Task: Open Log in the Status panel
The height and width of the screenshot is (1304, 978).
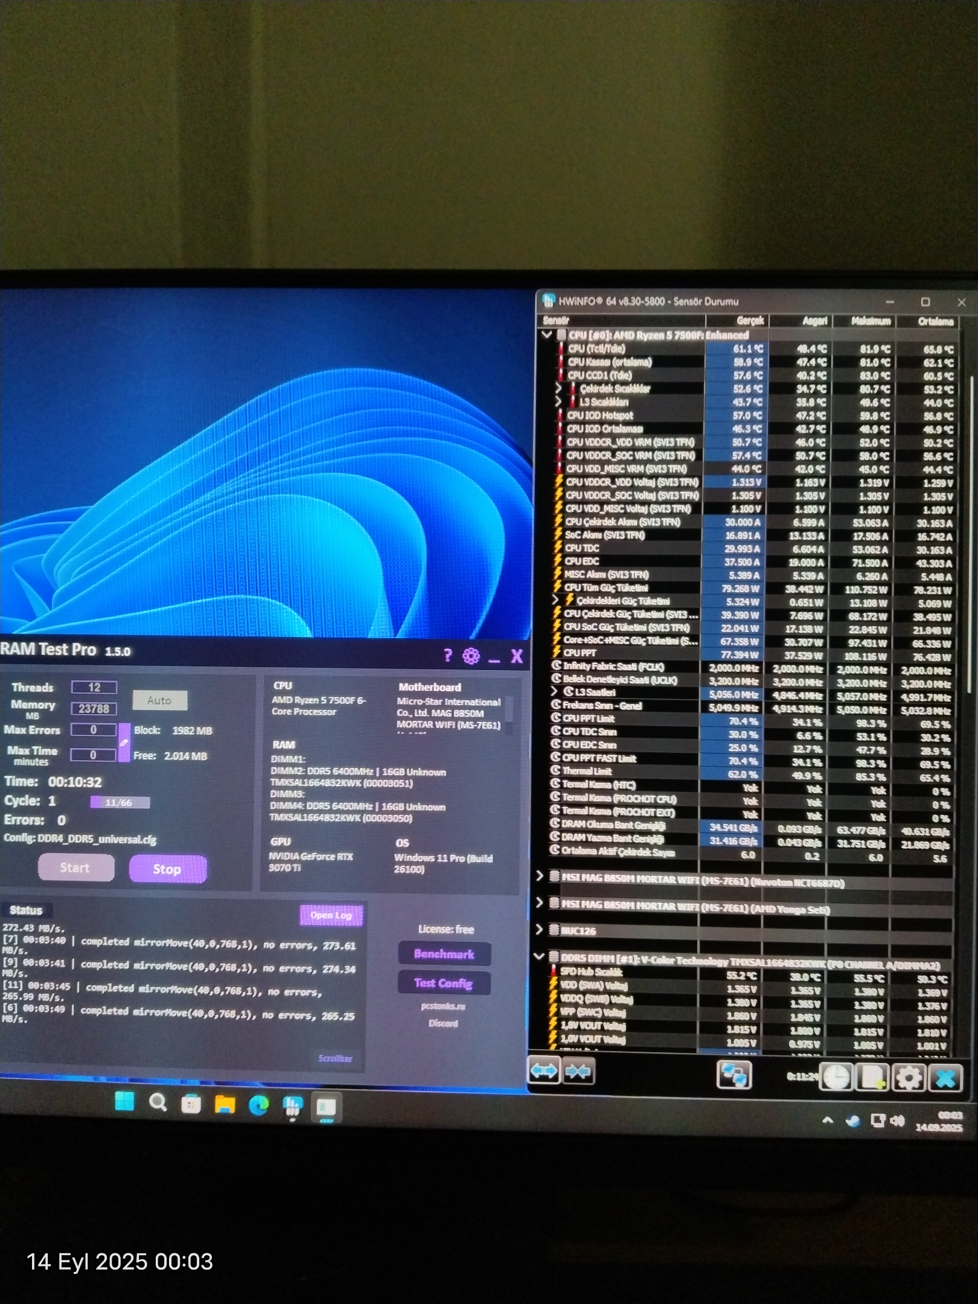Action: [331, 915]
